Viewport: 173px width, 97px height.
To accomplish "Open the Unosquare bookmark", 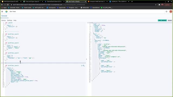I will [51, 8].
